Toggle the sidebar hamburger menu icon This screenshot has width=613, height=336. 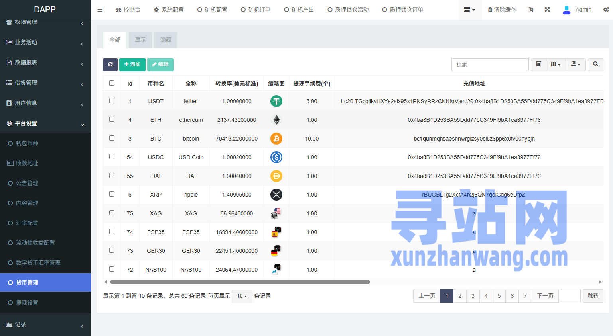[x=100, y=10]
